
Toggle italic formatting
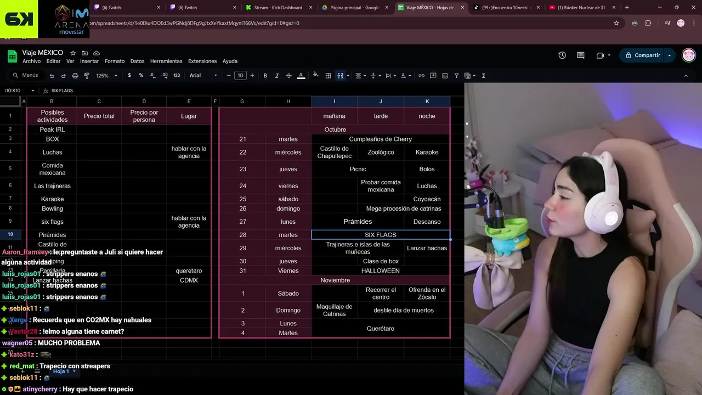tap(277, 76)
